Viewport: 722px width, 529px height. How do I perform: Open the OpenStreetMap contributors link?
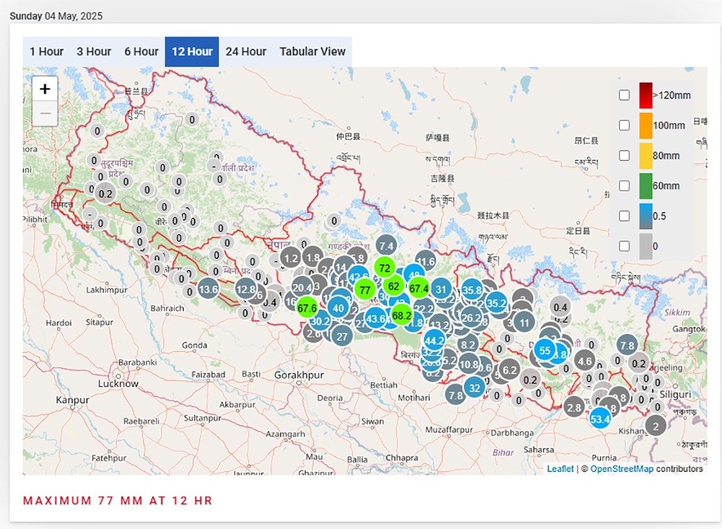point(622,469)
